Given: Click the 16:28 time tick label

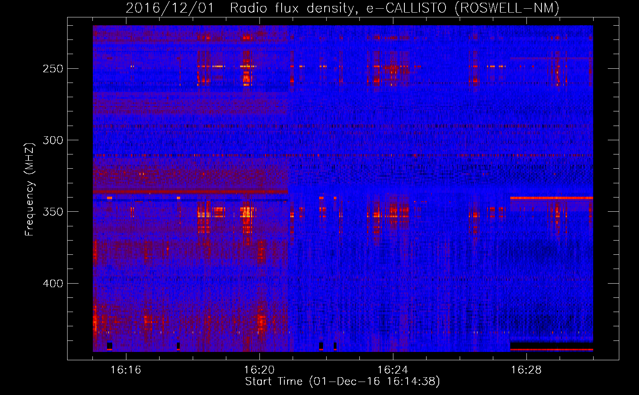Looking at the screenshot, I should coord(526,370).
